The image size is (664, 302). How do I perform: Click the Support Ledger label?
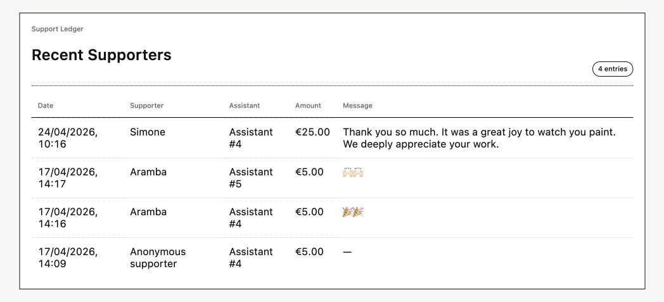click(58, 29)
